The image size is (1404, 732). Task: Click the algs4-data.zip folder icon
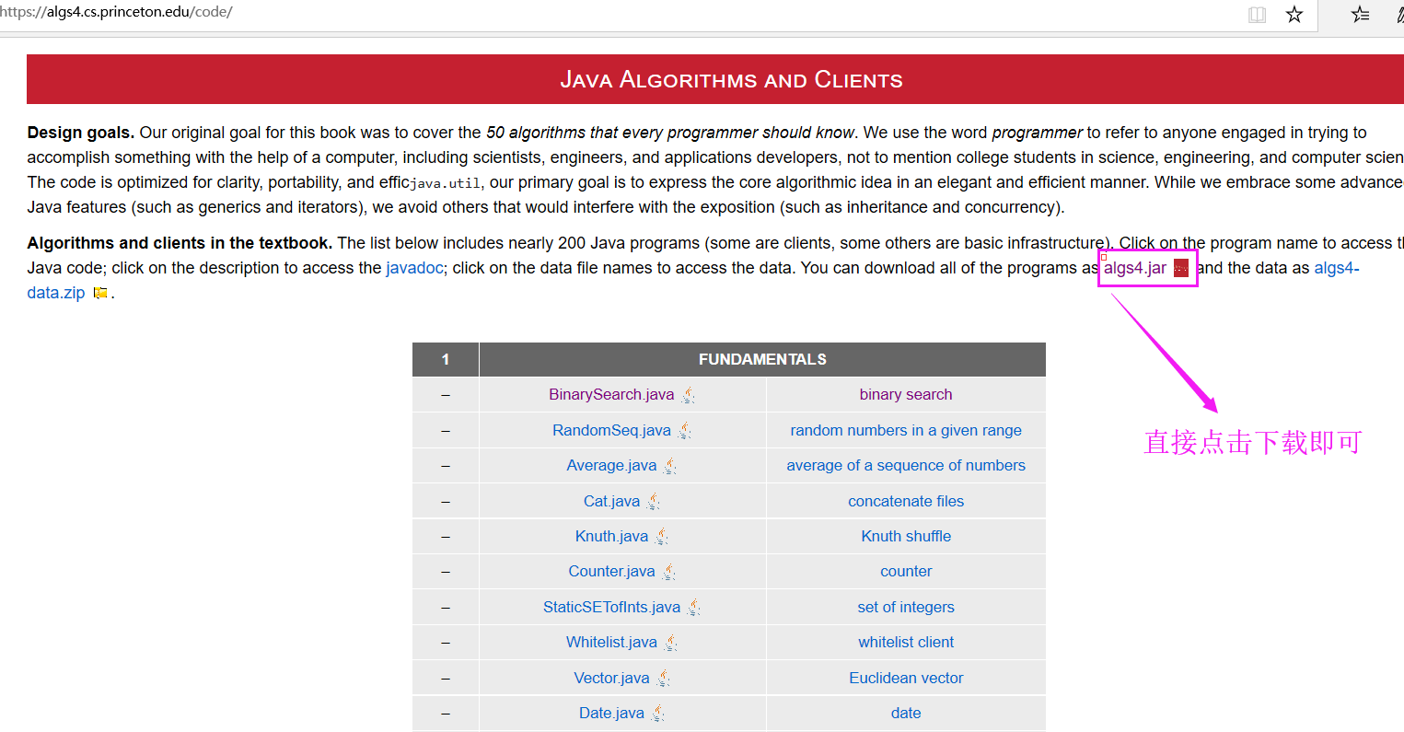100,293
